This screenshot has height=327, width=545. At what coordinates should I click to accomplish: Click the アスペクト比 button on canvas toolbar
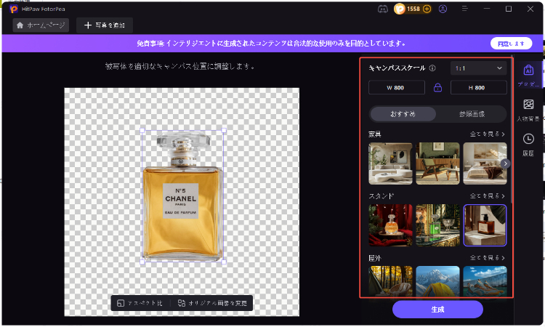[x=140, y=303]
